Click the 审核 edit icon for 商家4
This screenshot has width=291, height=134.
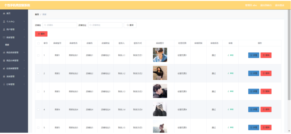pyautogui.click(x=228, y=110)
